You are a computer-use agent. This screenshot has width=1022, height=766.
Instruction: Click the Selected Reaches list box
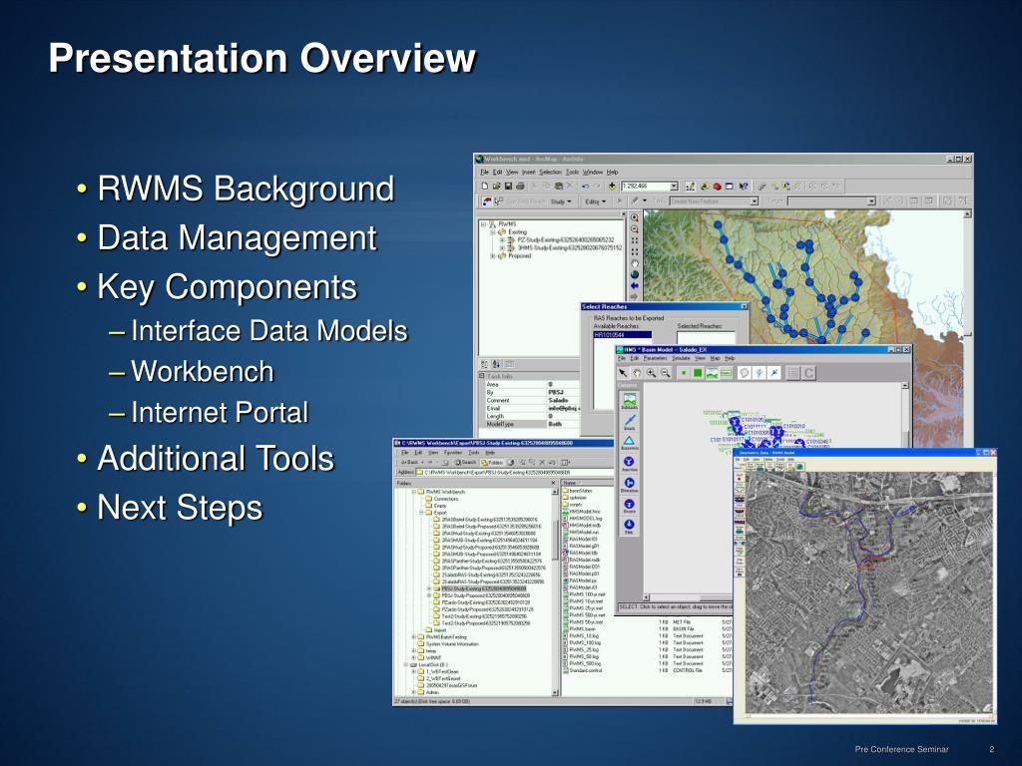pyautogui.click(x=706, y=337)
